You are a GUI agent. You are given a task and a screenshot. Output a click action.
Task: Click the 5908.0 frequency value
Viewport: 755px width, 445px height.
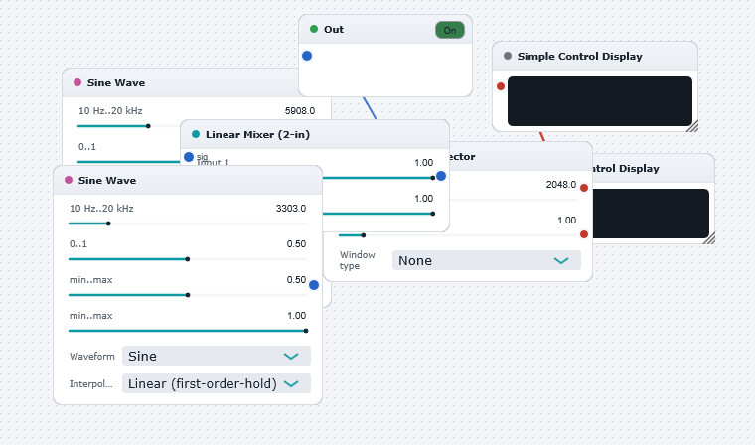click(x=299, y=111)
